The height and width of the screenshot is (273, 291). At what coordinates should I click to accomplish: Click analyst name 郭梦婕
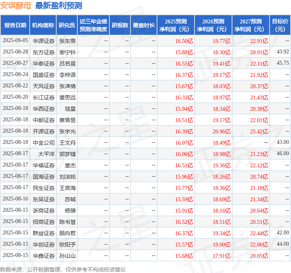tap(67, 154)
